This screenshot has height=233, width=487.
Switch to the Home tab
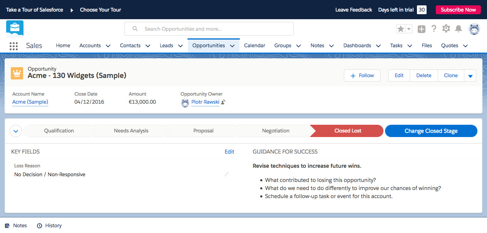point(63,45)
